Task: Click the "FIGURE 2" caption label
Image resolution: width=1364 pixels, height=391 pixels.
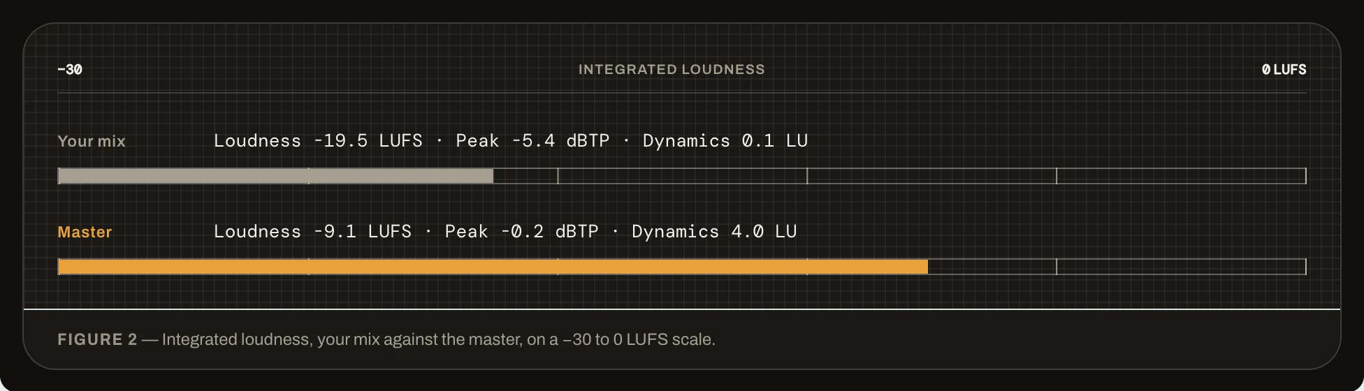Action: [97, 339]
